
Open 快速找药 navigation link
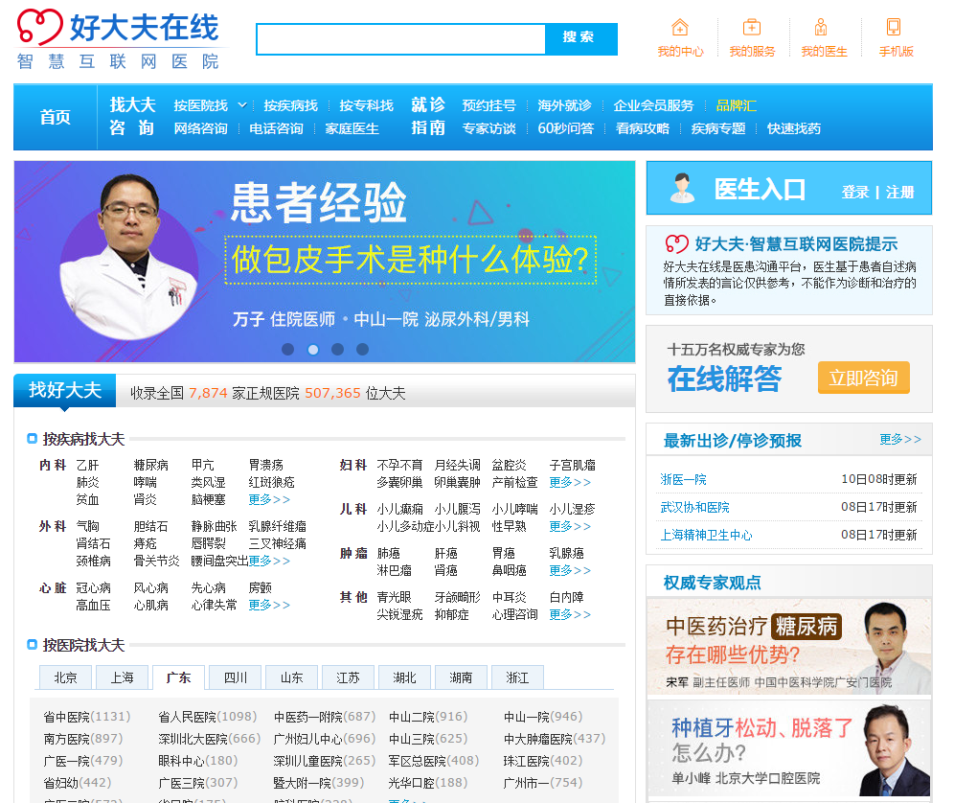click(794, 128)
